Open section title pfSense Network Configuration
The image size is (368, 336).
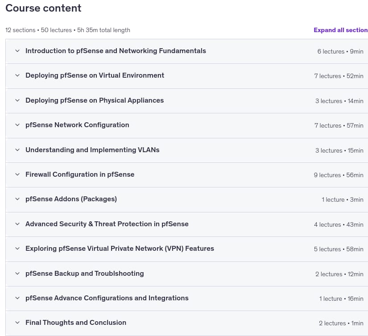pos(77,125)
